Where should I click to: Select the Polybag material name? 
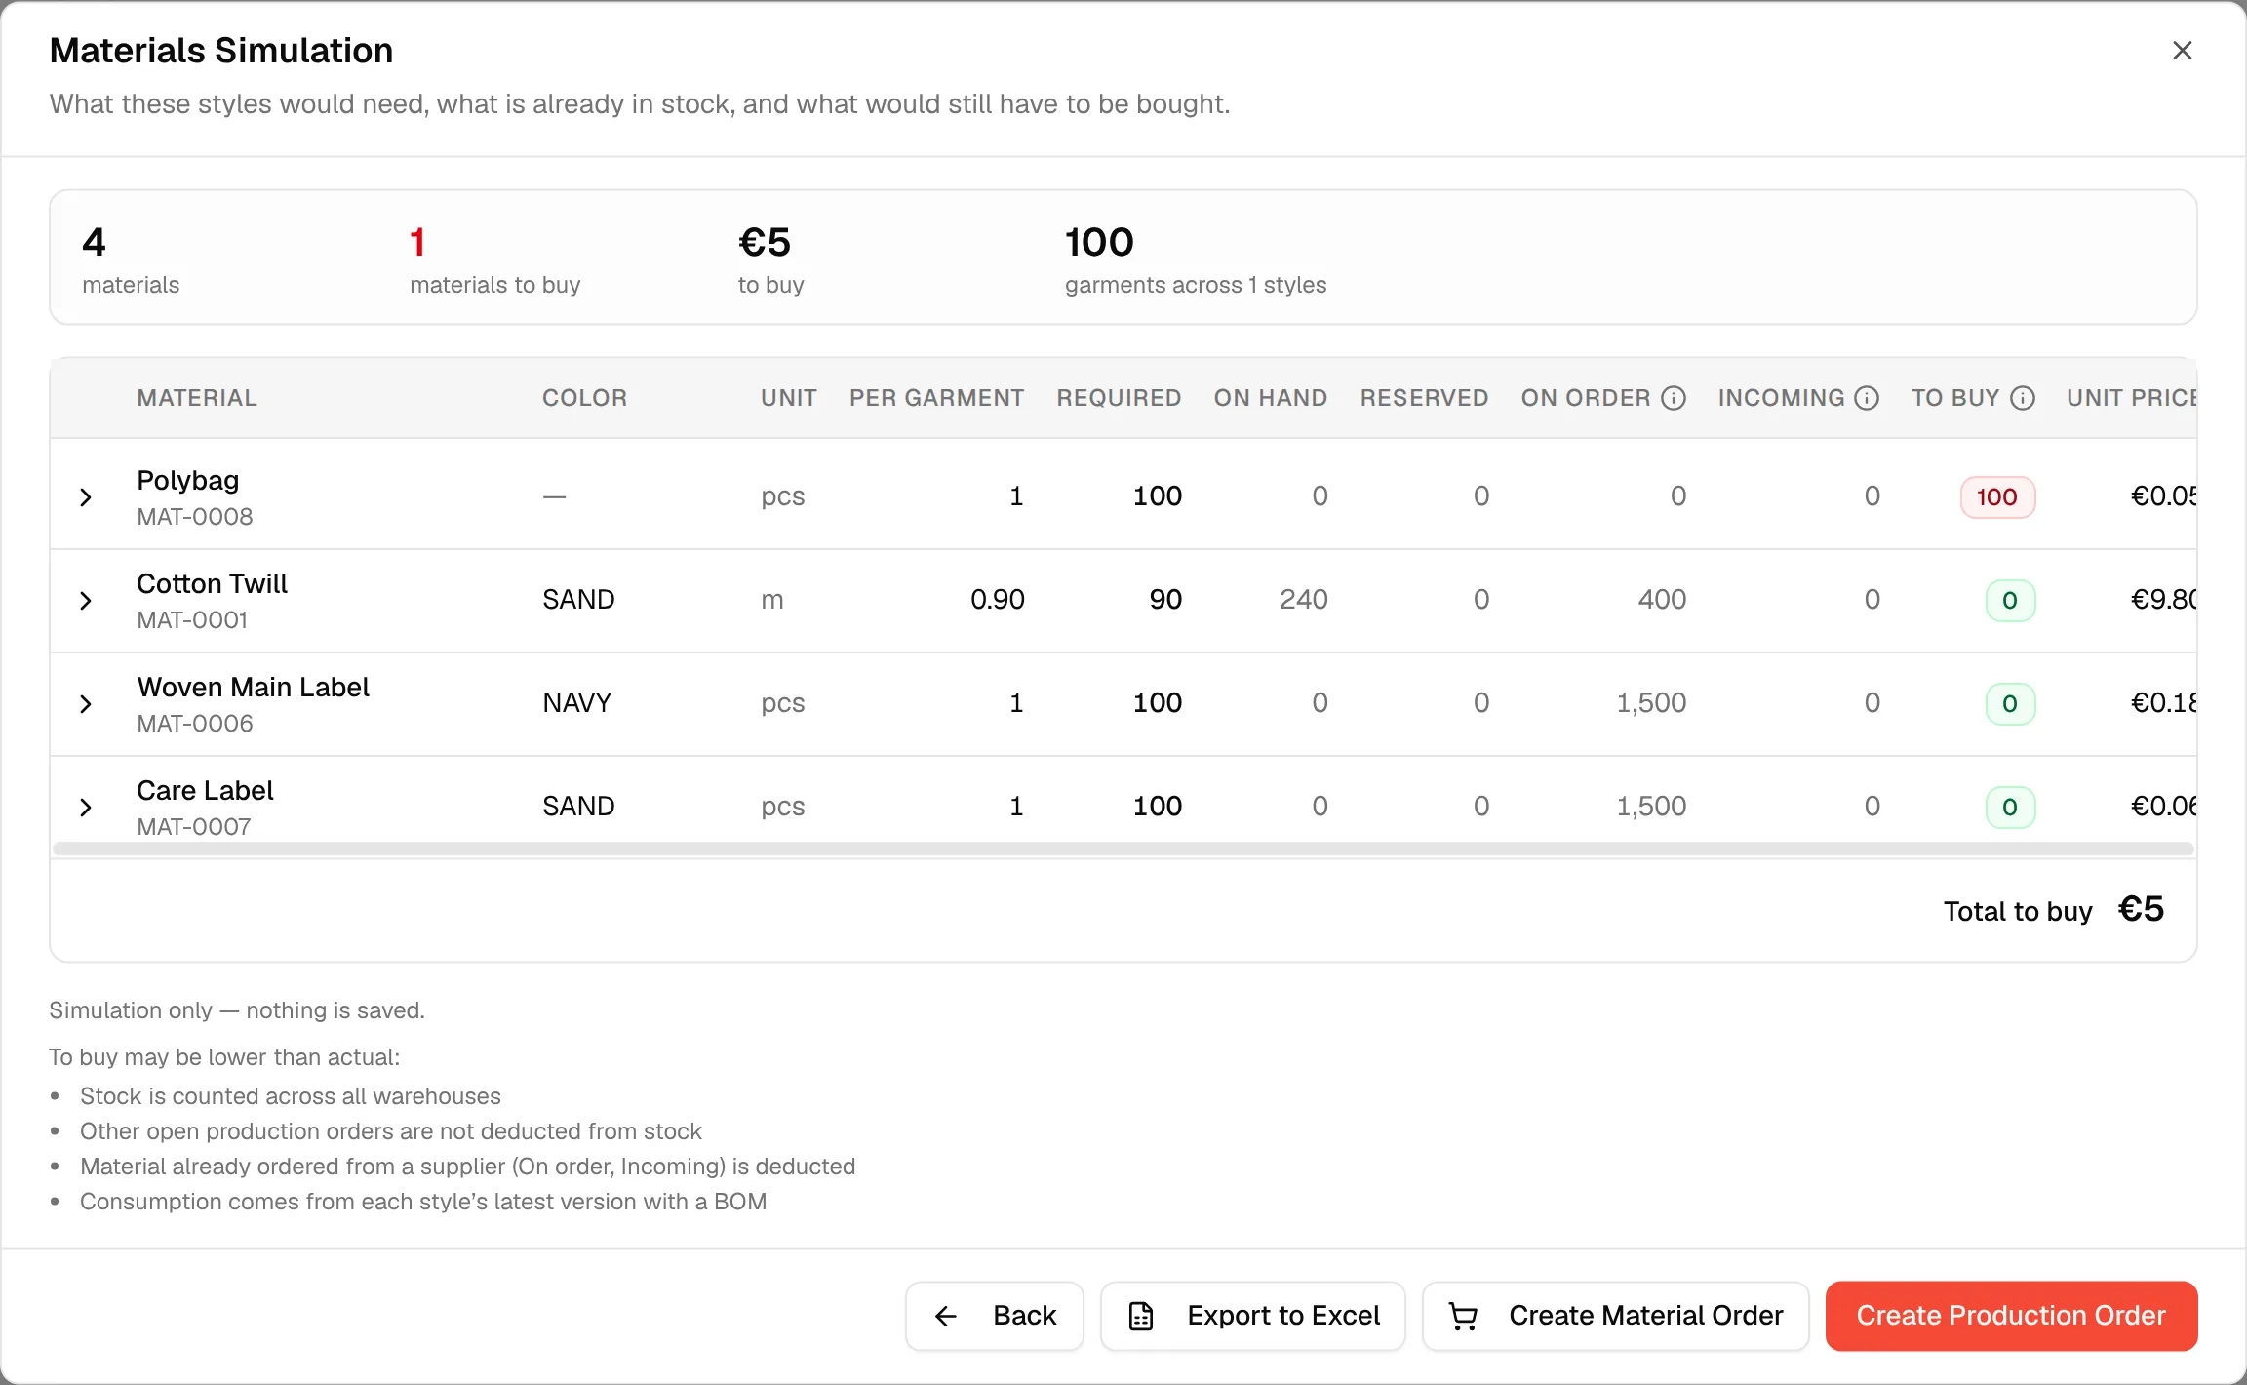[187, 481]
